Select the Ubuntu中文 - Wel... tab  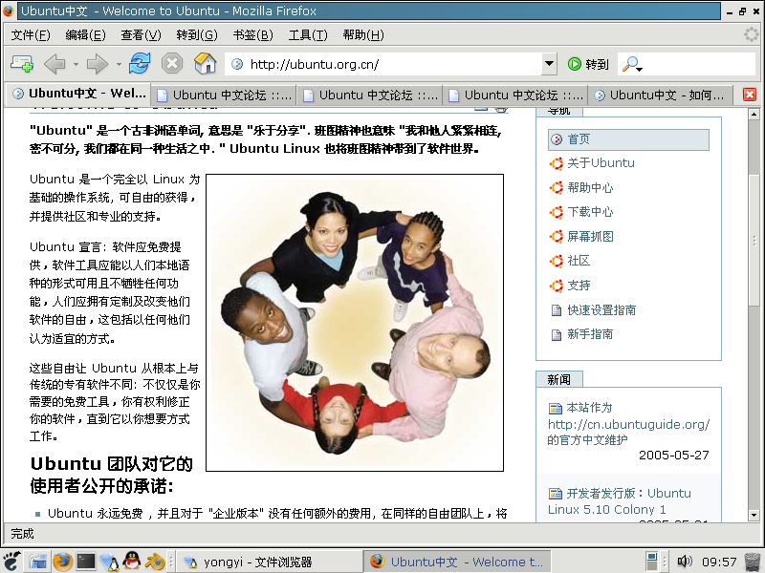click(78, 94)
